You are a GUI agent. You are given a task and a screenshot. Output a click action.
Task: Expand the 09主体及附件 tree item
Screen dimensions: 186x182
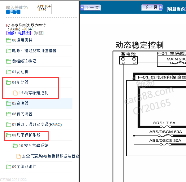pyautogui.click(x=24, y=167)
